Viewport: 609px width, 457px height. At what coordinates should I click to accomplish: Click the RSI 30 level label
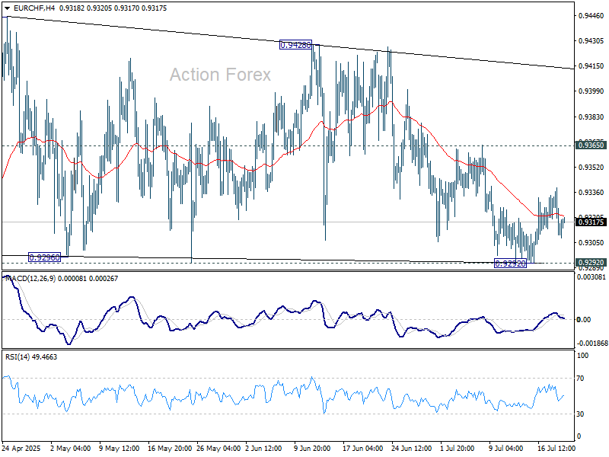click(x=580, y=414)
